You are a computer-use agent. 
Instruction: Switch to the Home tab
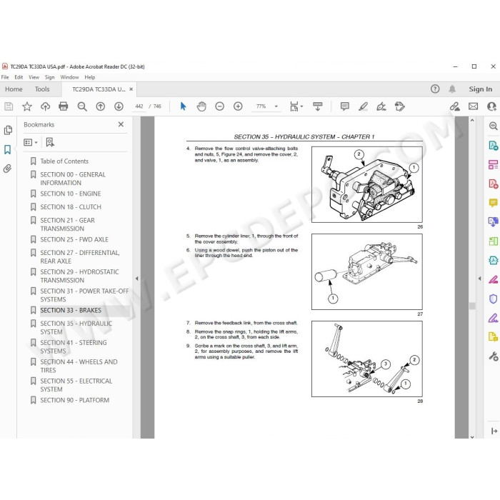click(x=14, y=89)
